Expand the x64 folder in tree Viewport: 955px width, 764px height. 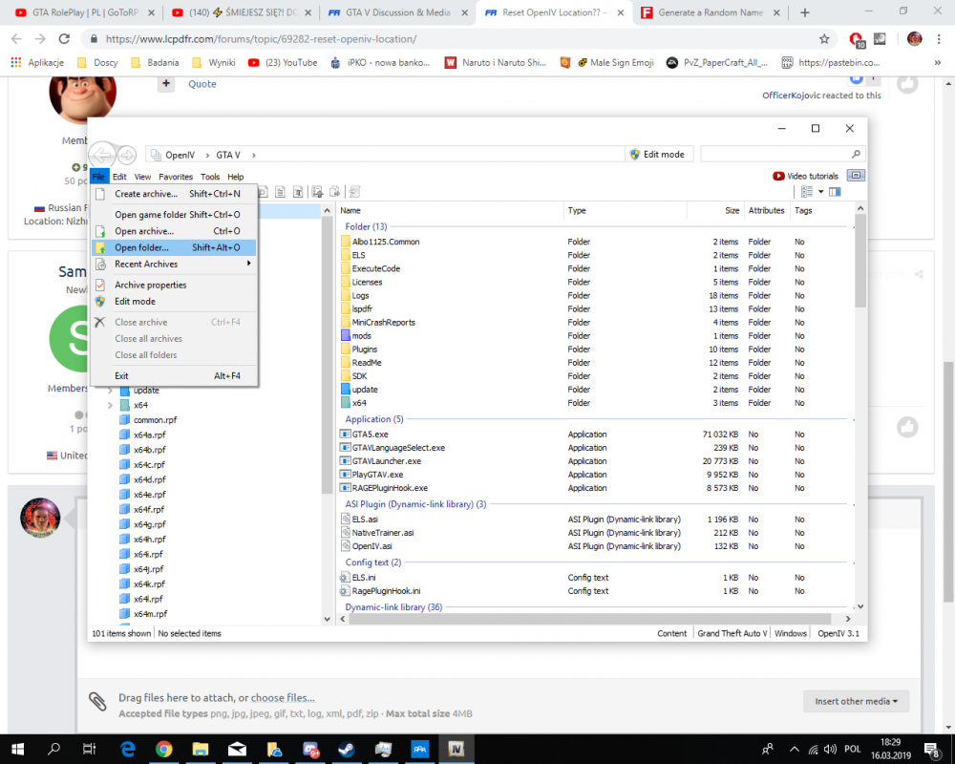(x=110, y=405)
